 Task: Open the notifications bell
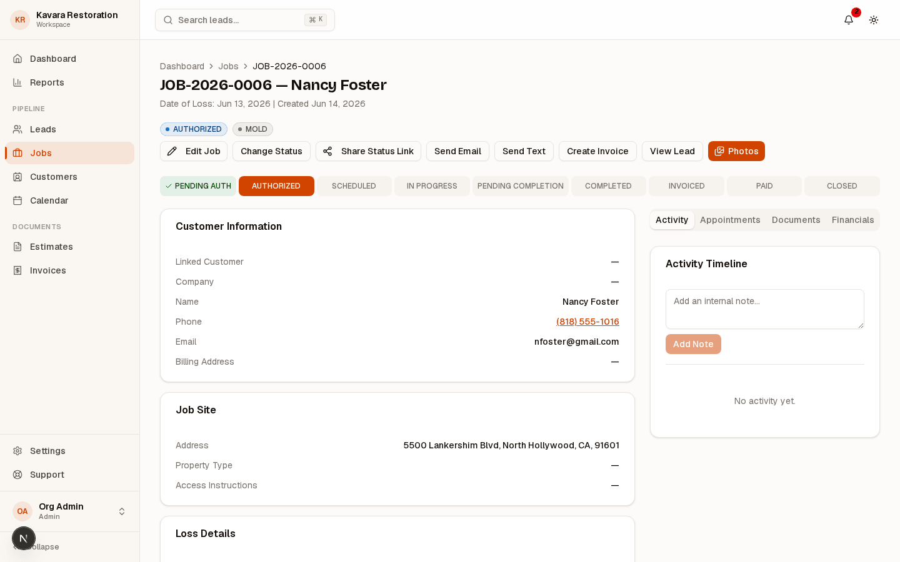tap(849, 20)
